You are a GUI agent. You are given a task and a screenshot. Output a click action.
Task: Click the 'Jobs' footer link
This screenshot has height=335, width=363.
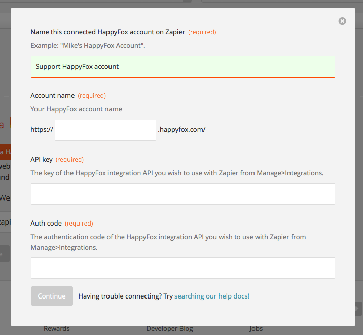(256, 329)
